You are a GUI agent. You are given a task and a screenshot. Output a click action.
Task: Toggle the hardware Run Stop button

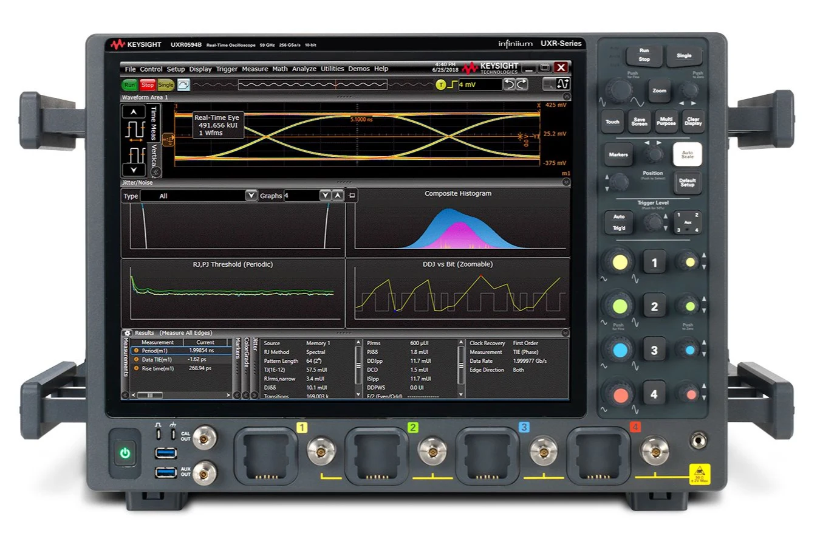644,55
